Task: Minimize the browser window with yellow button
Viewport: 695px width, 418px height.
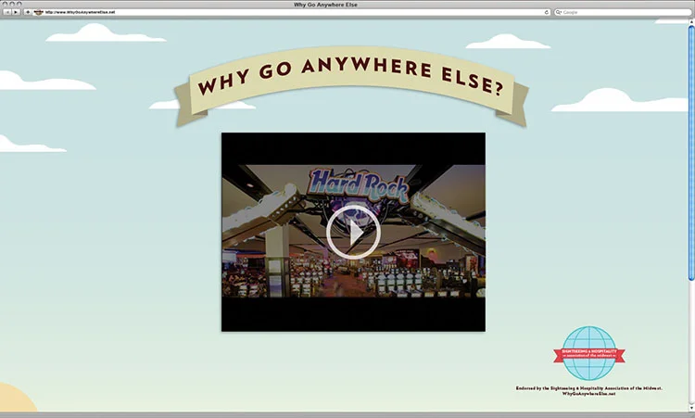Action: 12,4
